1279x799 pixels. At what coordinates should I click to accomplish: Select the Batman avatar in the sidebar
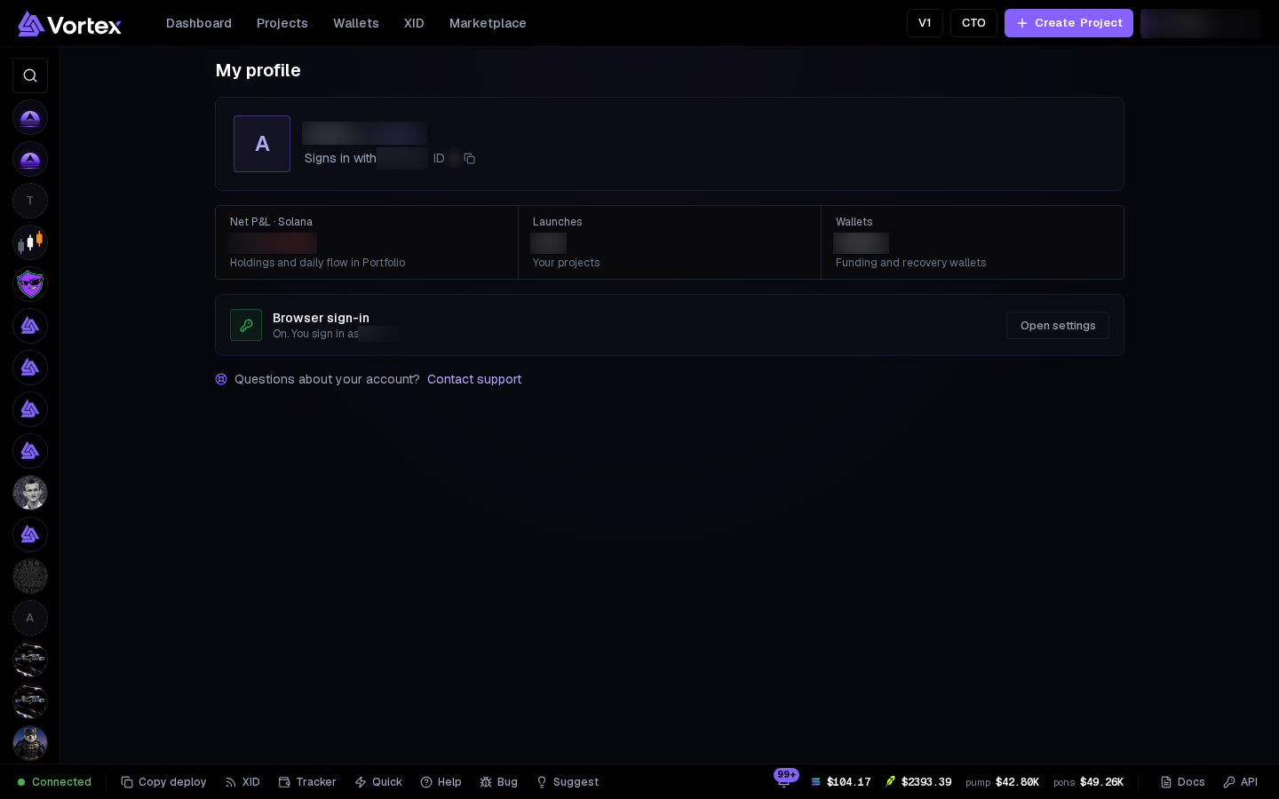30,743
